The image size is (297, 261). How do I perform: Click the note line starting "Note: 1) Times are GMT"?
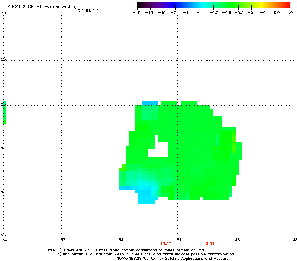click(x=125, y=250)
